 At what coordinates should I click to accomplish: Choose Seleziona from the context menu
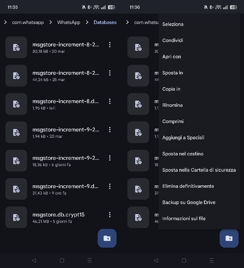(173, 24)
